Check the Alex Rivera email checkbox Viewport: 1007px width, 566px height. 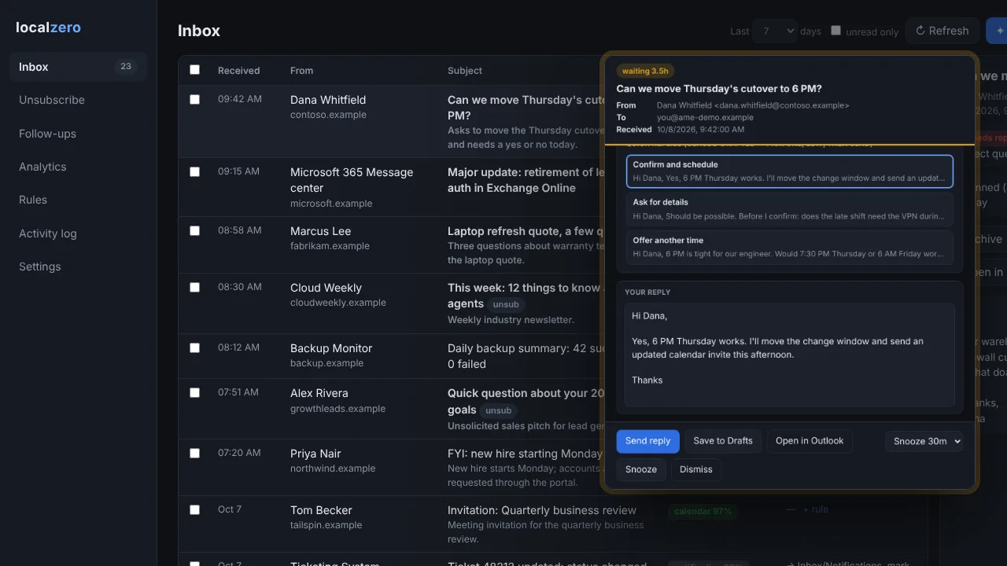pos(194,392)
